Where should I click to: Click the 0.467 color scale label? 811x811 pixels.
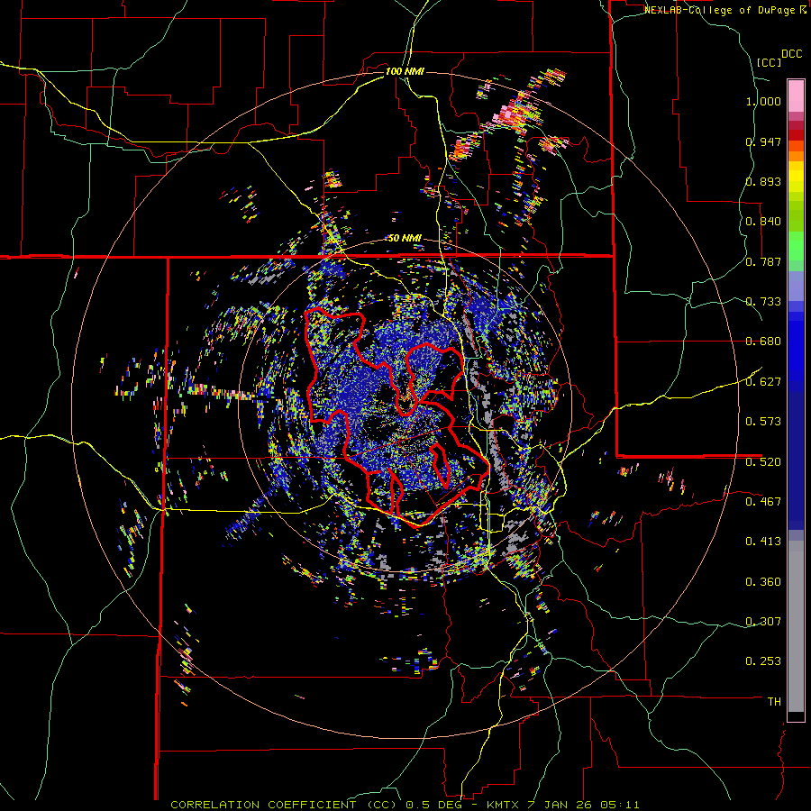(763, 502)
